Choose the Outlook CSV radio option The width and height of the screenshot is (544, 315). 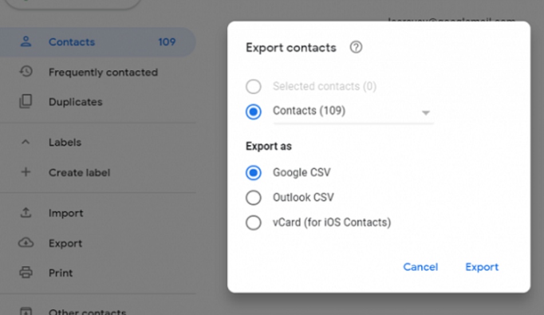(253, 198)
